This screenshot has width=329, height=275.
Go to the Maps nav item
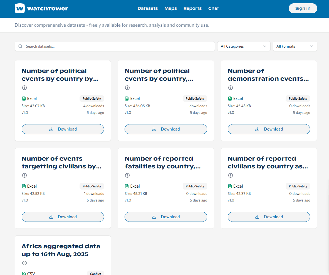[170, 8]
